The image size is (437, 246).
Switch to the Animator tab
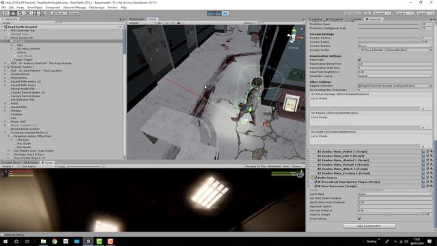pyautogui.click(x=137, y=19)
